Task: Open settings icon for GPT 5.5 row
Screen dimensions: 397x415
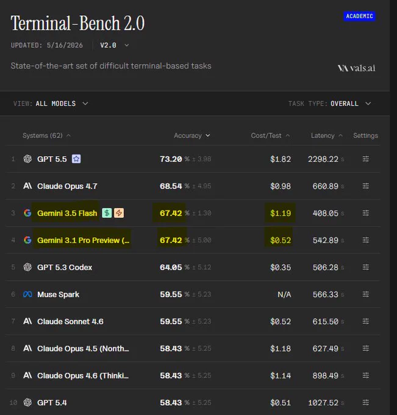Action: (365, 159)
